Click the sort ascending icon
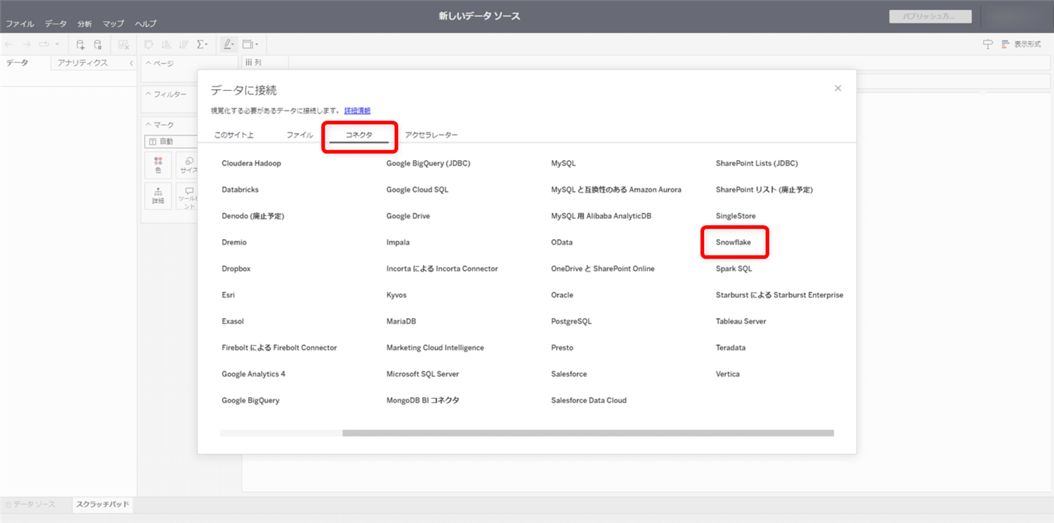The width and height of the screenshot is (1054, 523). [166, 45]
